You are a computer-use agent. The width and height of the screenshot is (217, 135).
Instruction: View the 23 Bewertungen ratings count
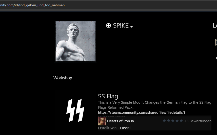click(x=198, y=121)
